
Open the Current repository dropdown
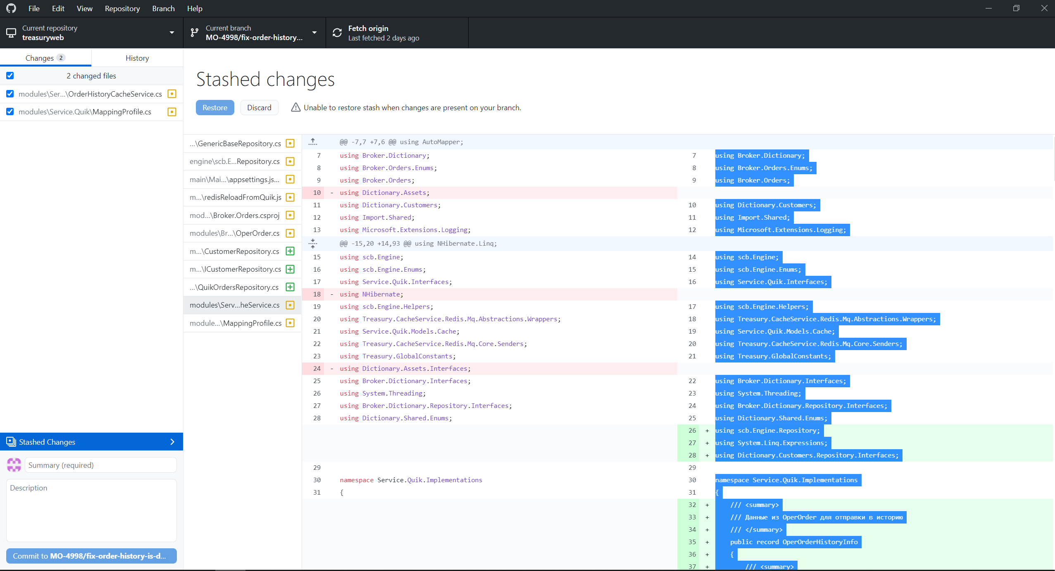(x=91, y=33)
